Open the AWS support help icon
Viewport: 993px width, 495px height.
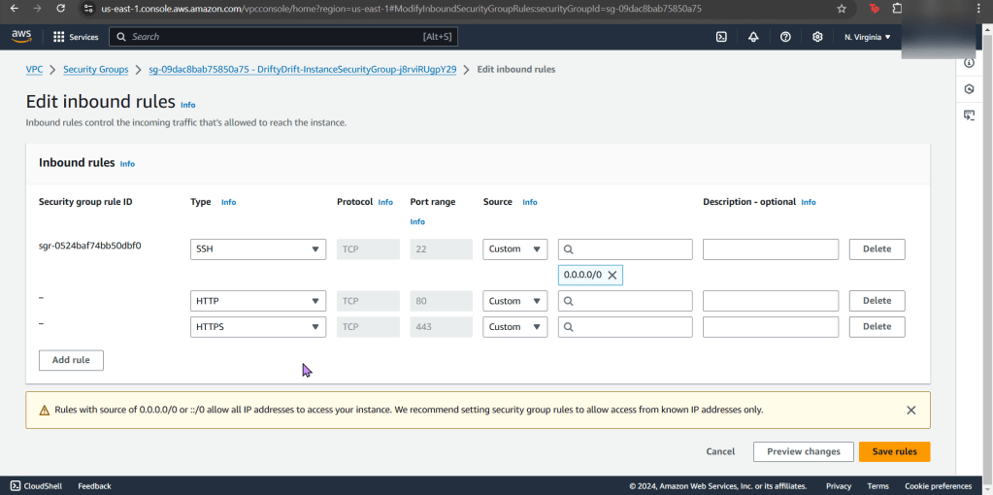click(785, 37)
